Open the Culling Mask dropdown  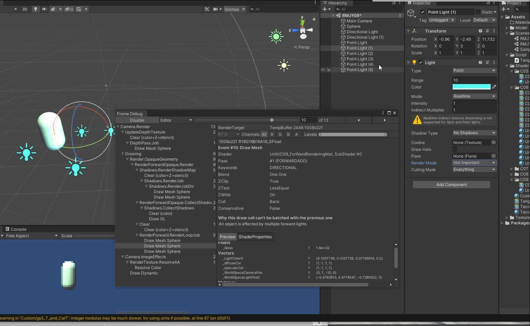474,169
